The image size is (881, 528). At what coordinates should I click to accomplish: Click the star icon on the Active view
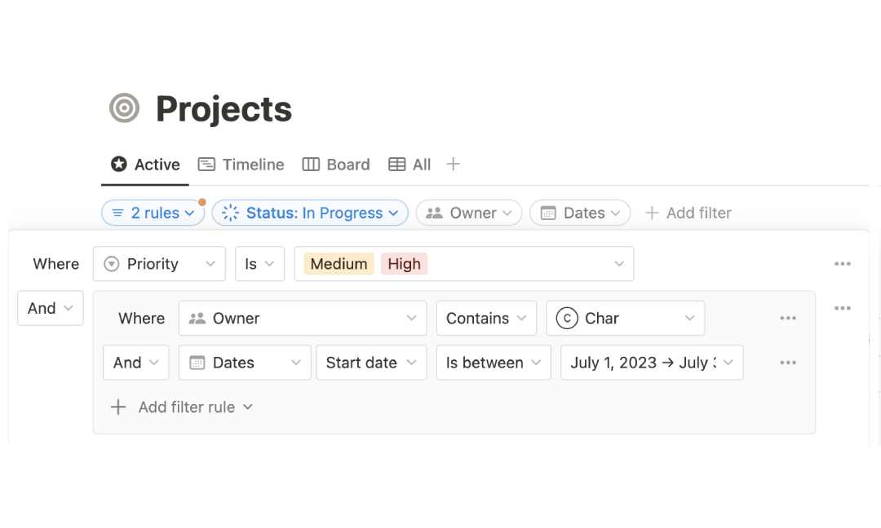119,164
